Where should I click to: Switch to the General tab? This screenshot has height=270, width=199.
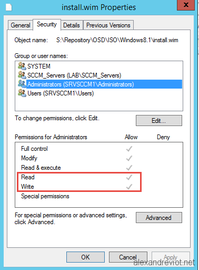21,25
